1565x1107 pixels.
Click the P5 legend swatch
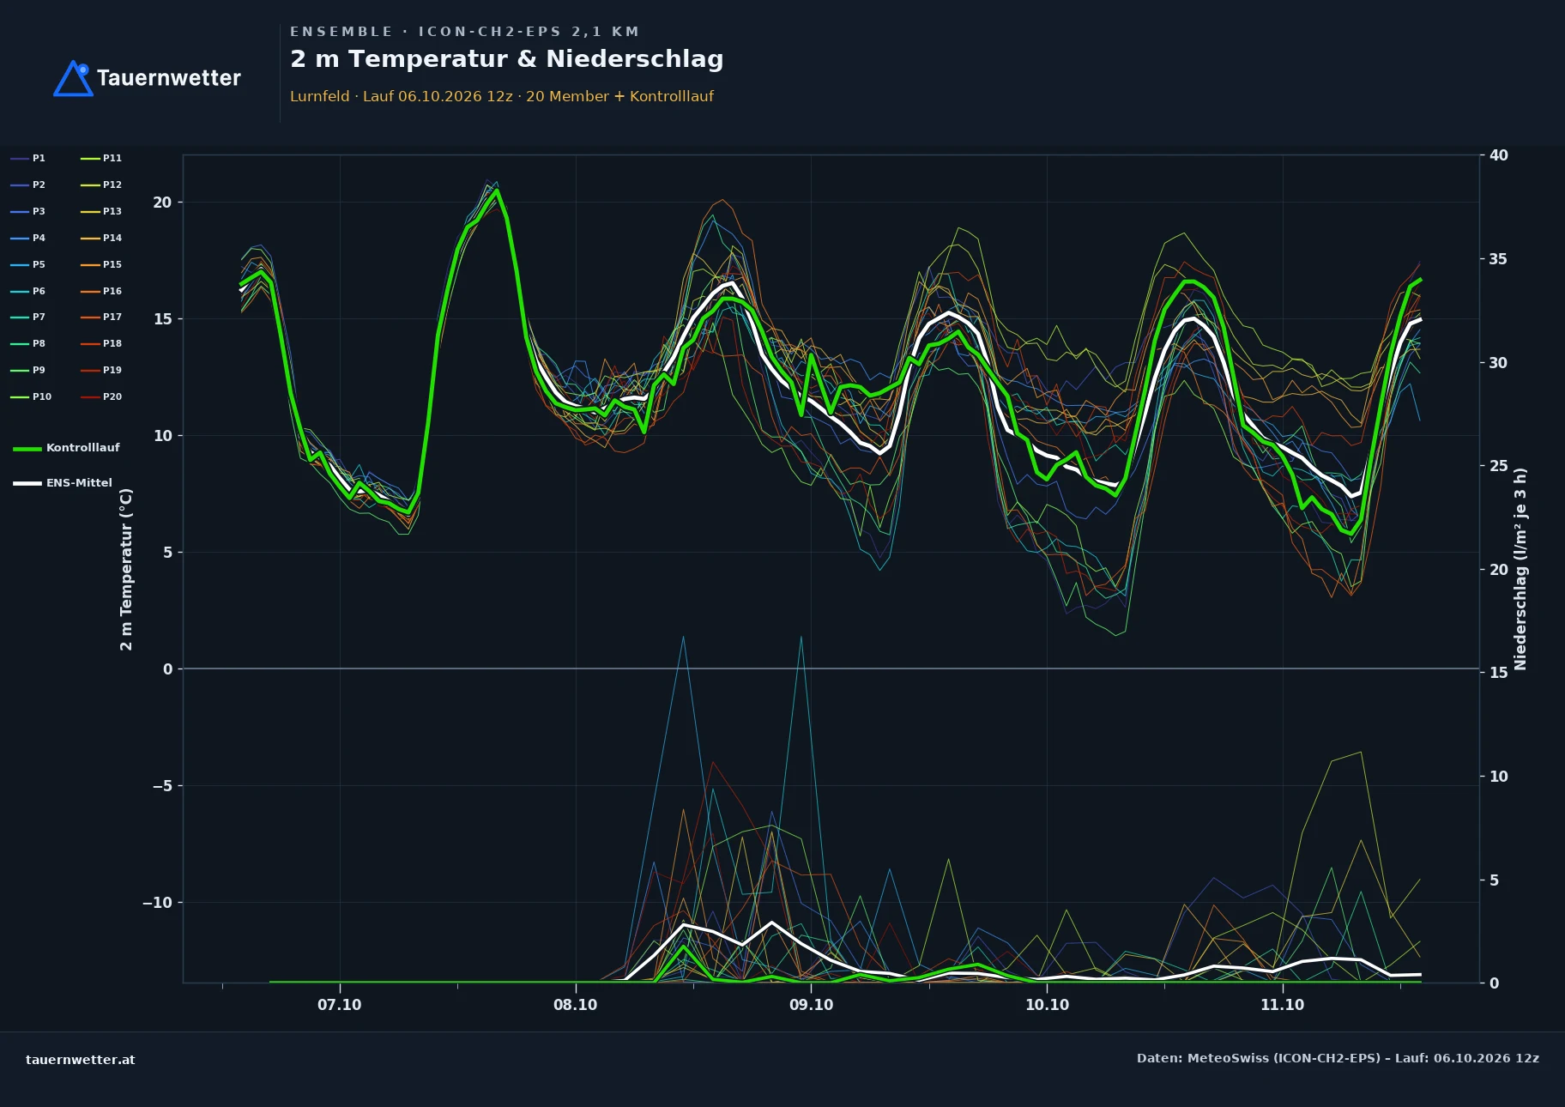[21, 264]
